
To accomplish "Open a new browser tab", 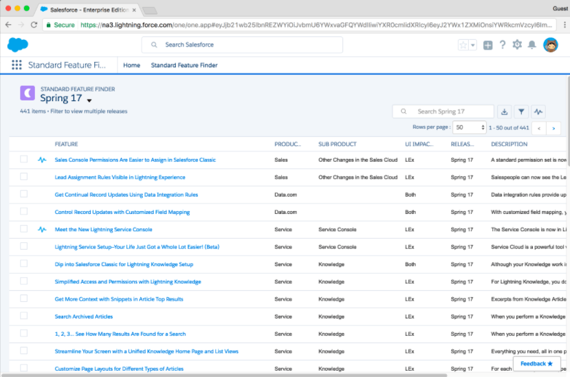I will point(149,11).
